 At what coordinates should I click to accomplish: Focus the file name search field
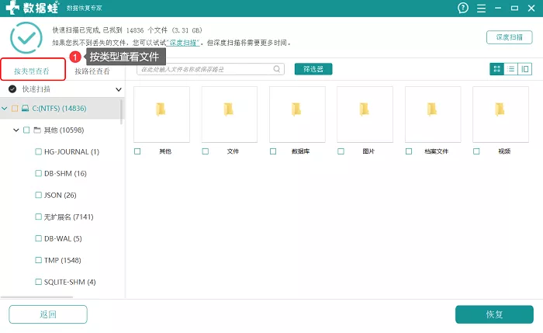(210, 69)
